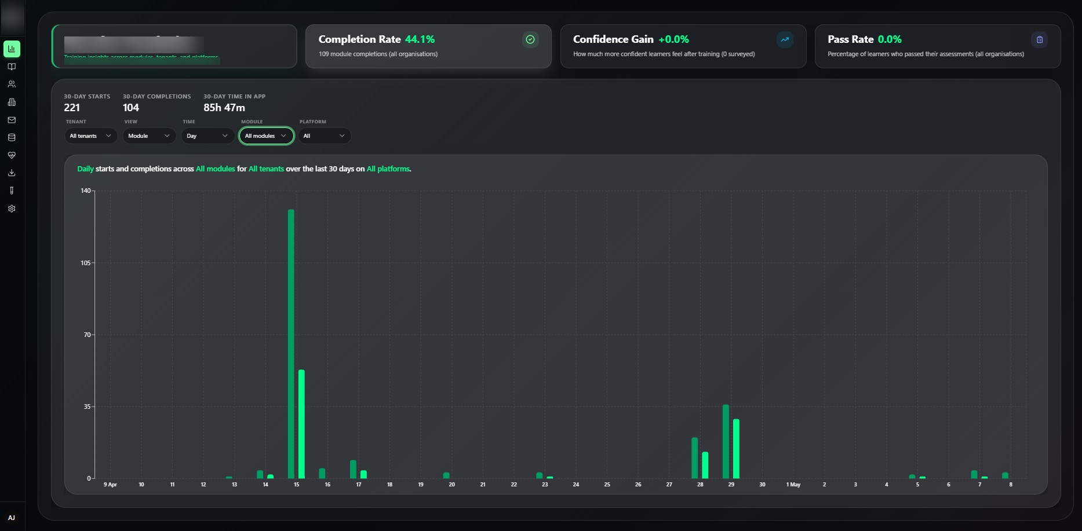Click the starts bar for day 7 May
The height and width of the screenshot is (531, 1082).
974,474
